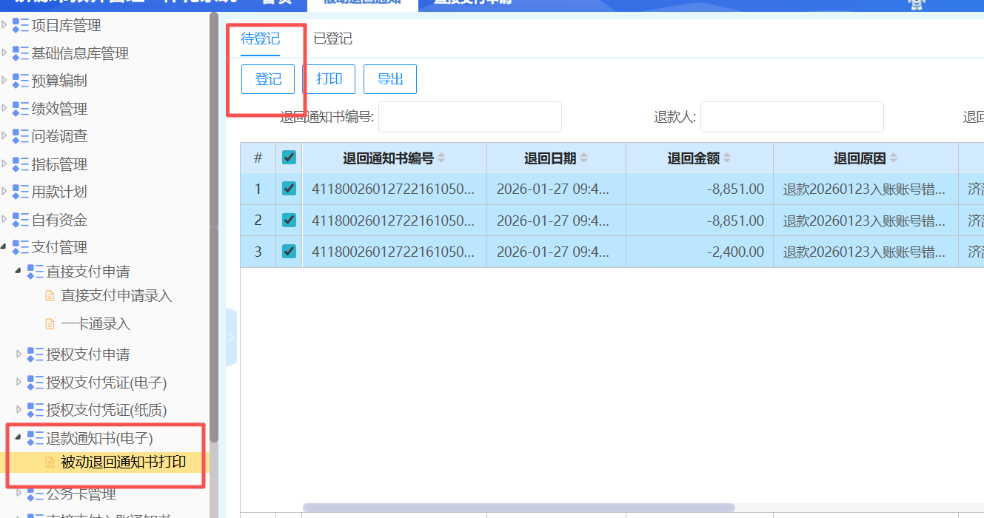Uncheck the checkbox for row 1

point(289,189)
